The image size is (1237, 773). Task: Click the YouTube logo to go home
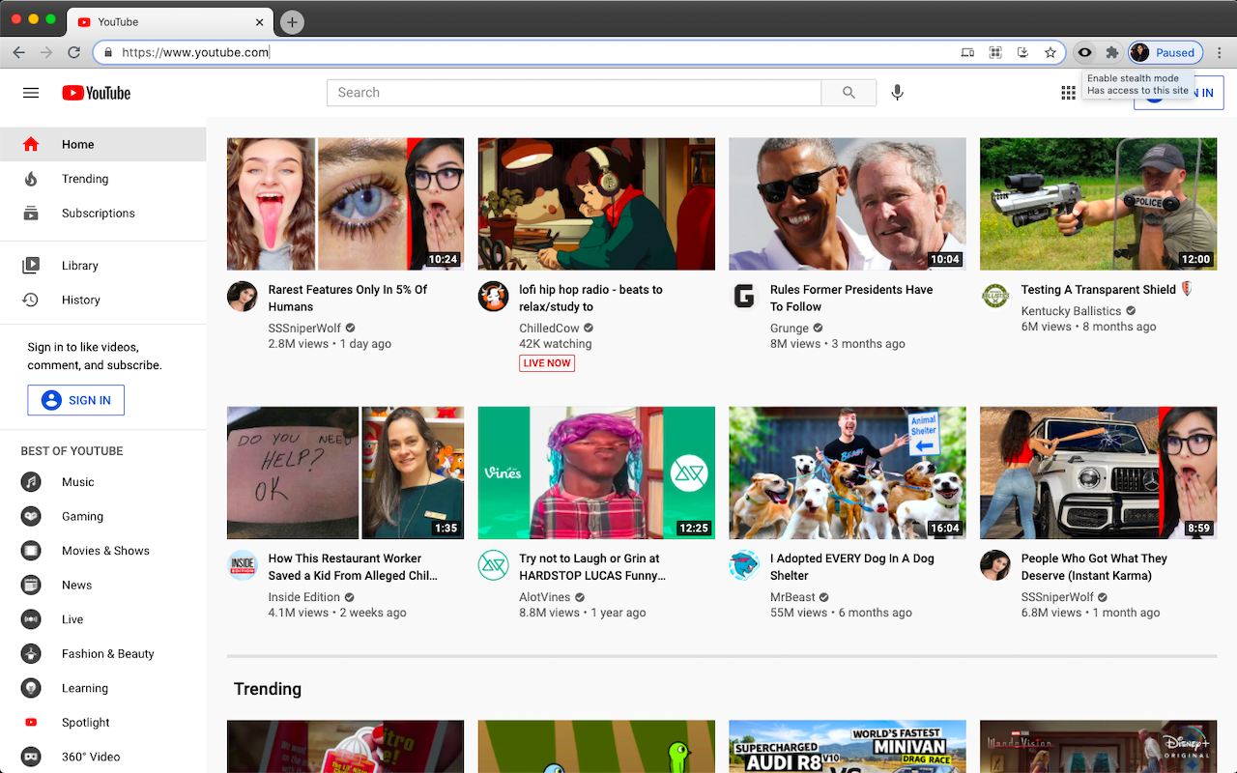96,92
